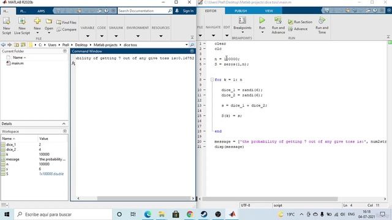Open S variable 1x100000 double
Viewport: 392px width, 220px height.
51,174
